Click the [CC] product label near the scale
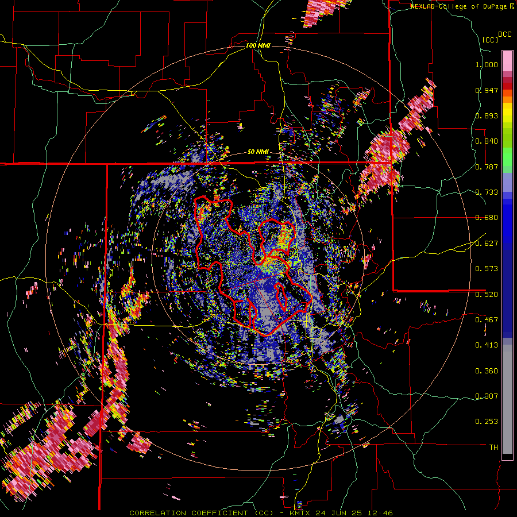Viewport: 517px width, 517px height. (x=490, y=40)
